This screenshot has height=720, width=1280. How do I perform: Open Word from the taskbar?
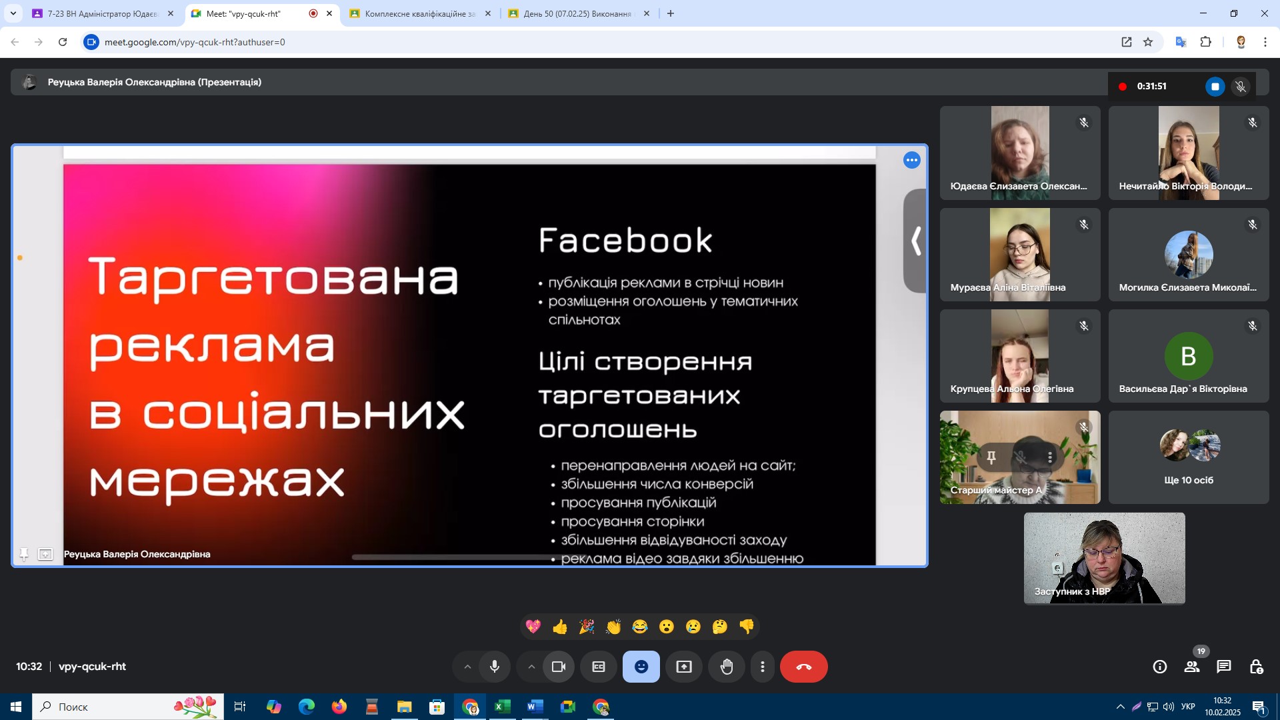pos(535,707)
